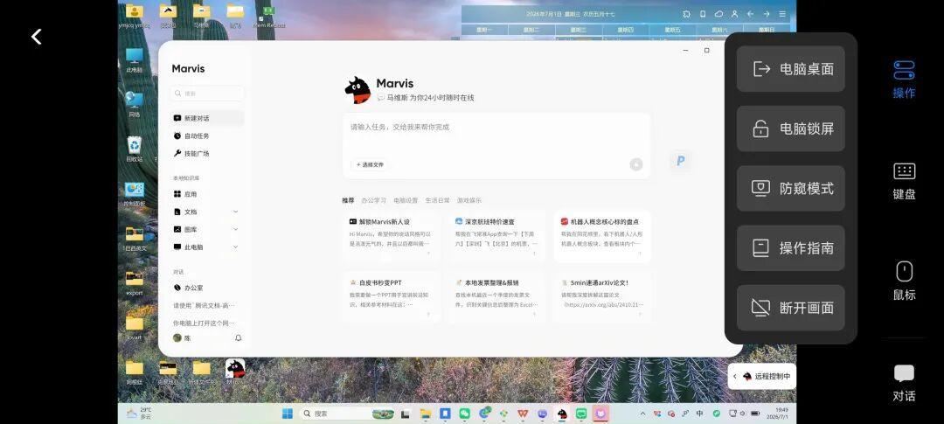Screen dimensions: 944x424
Task: Click the send button in task box
Action: point(636,164)
